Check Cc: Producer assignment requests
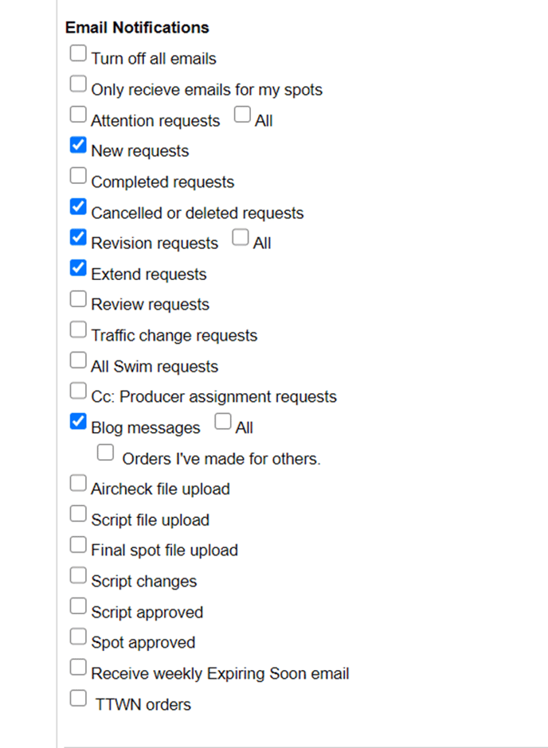Screen dimensions: 548x748 coord(78,391)
